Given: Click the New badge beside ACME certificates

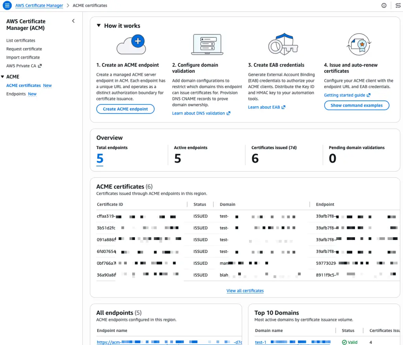Looking at the screenshot, I should click(x=47, y=85).
